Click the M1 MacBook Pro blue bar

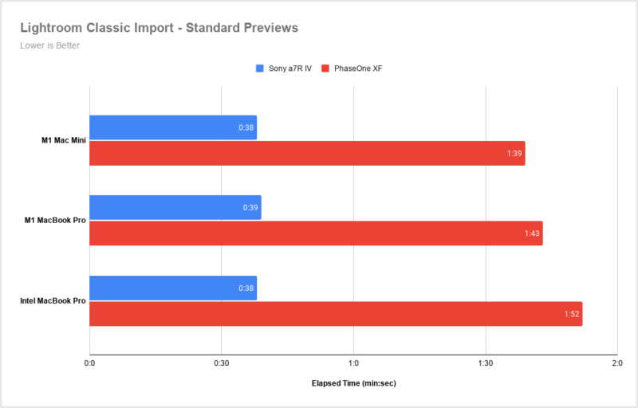point(175,207)
